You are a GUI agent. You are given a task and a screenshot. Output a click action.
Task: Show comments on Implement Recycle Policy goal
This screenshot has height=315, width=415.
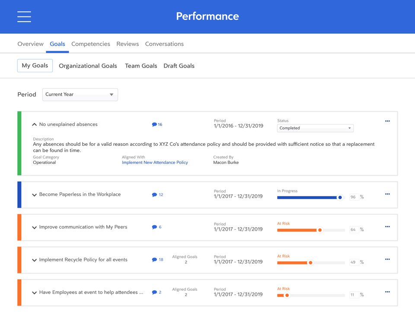click(x=157, y=260)
